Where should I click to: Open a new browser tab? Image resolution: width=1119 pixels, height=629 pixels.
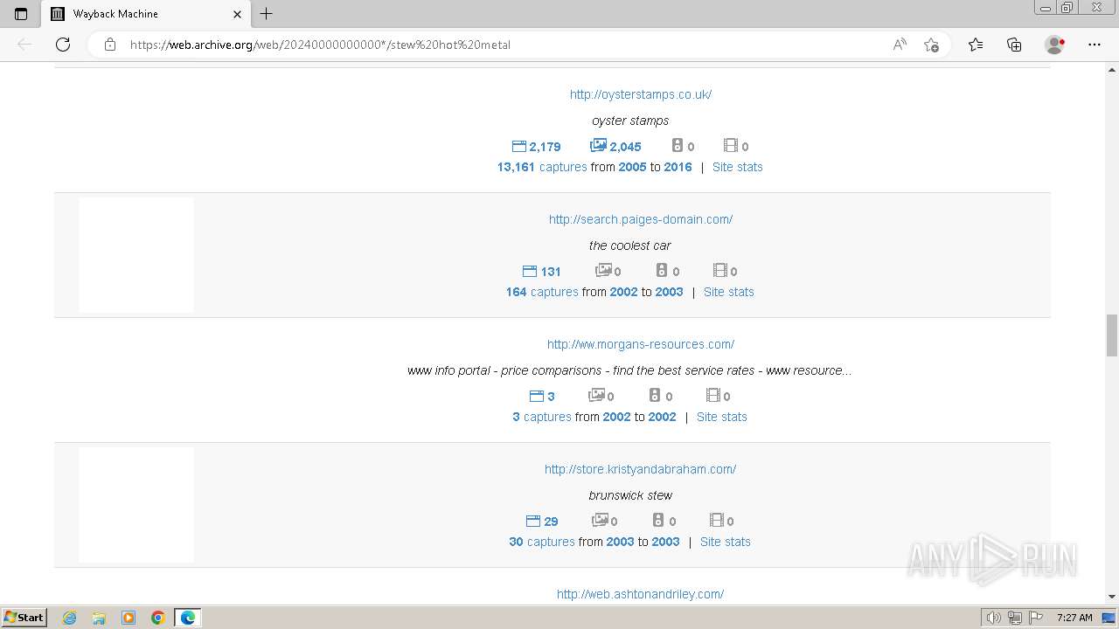tap(267, 14)
